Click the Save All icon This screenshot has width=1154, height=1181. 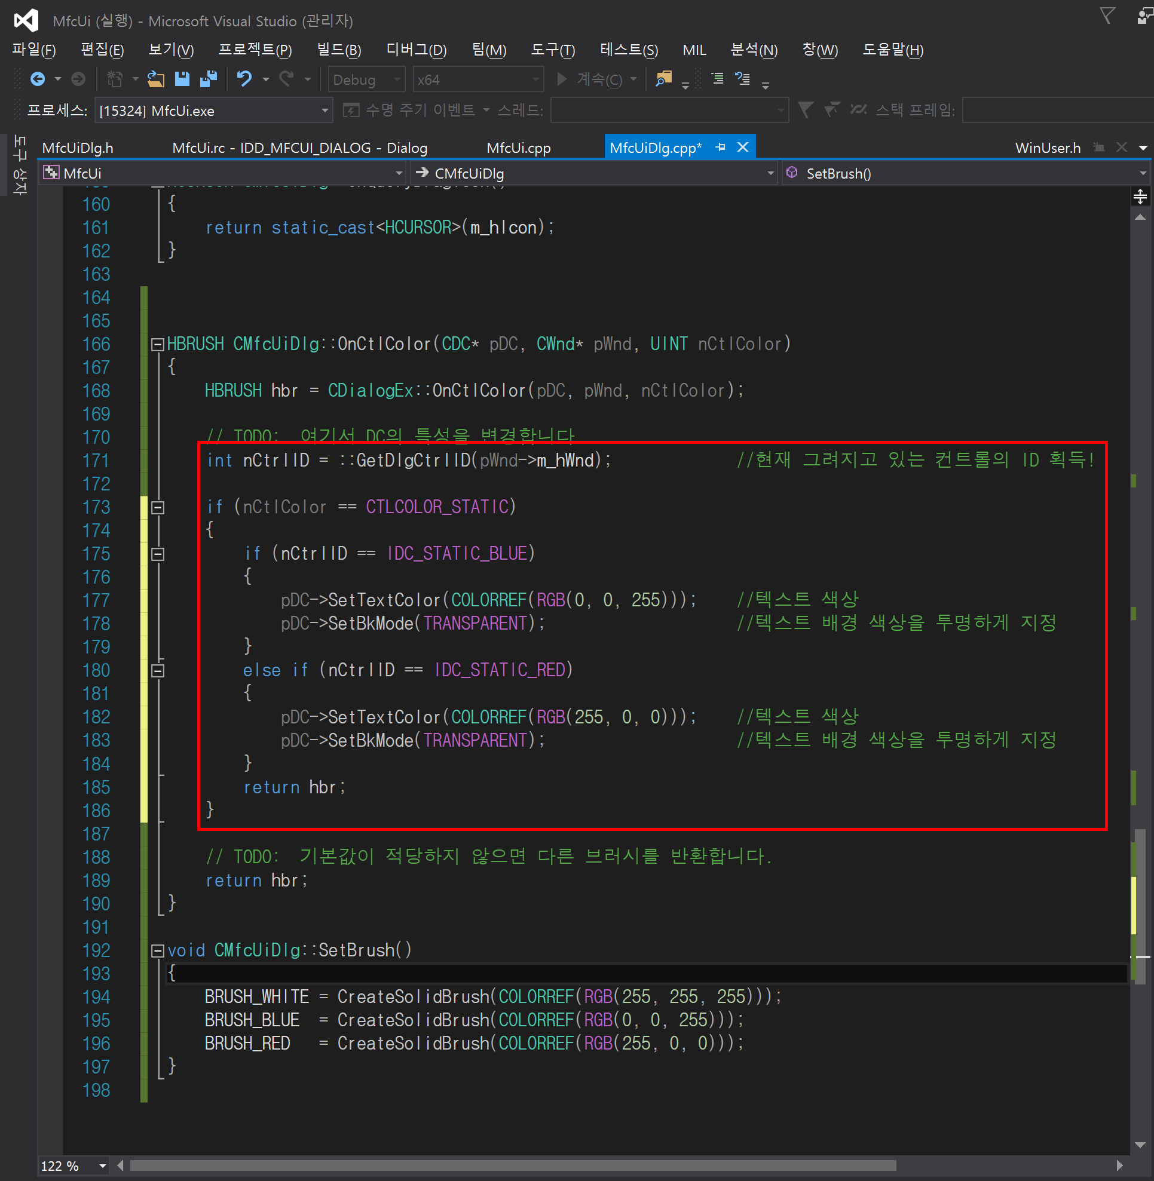click(x=209, y=79)
